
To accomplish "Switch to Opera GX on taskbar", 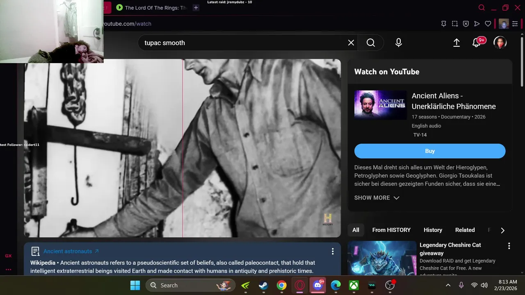I will click(299, 285).
